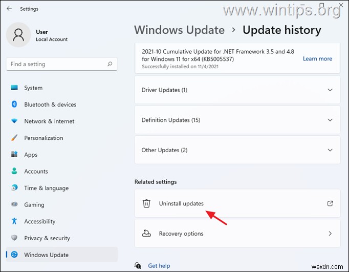Click the Get help headset icon
This screenshot has height=272, width=349.
138,265
